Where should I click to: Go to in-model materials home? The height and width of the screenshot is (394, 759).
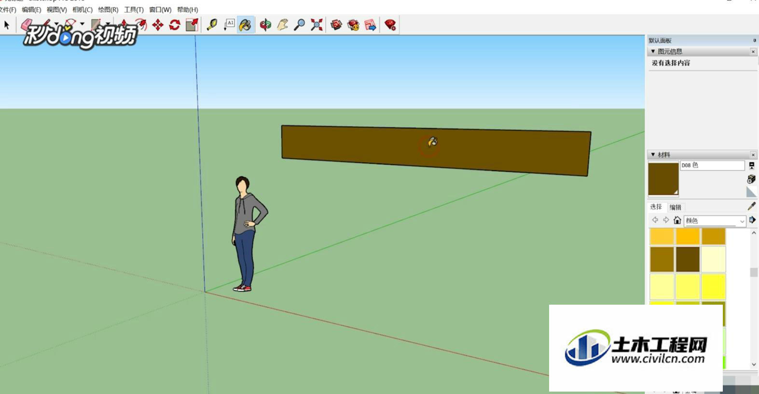(x=677, y=220)
